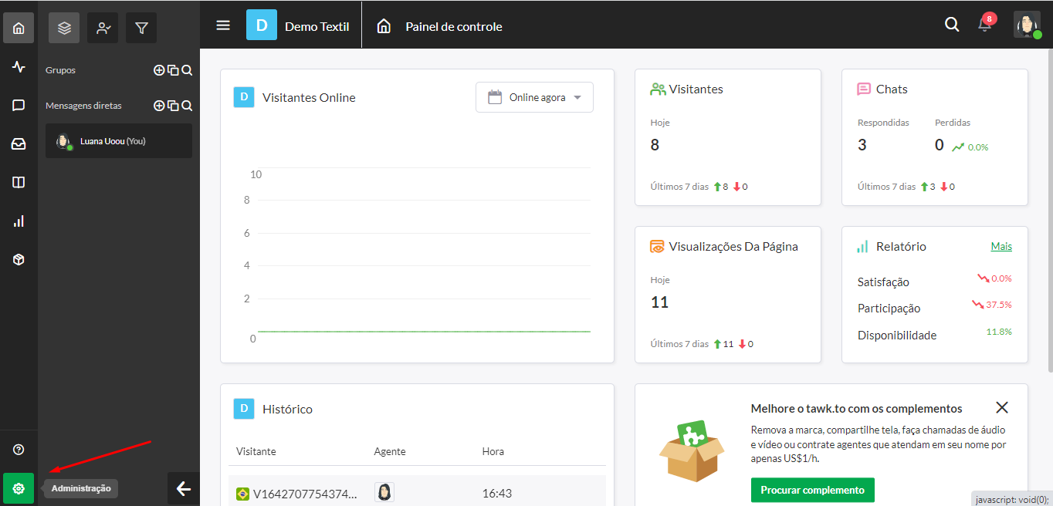Click the Satisfação report row
Image resolution: width=1053 pixels, height=506 pixels.
tap(935, 282)
